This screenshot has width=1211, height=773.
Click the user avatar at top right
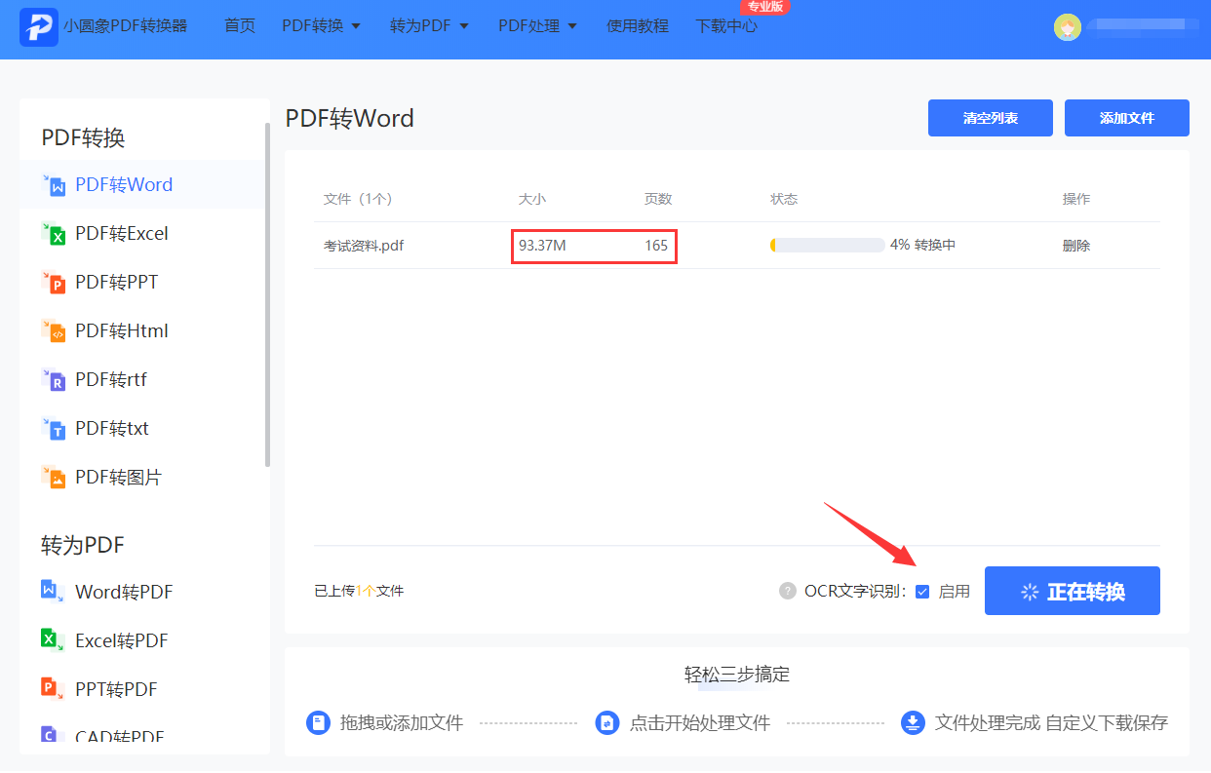[x=1068, y=27]
